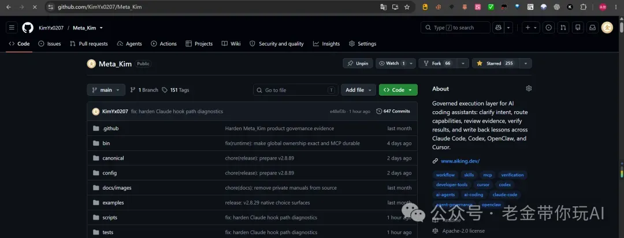Switch to the Insights tab

[x=326, y=44]
